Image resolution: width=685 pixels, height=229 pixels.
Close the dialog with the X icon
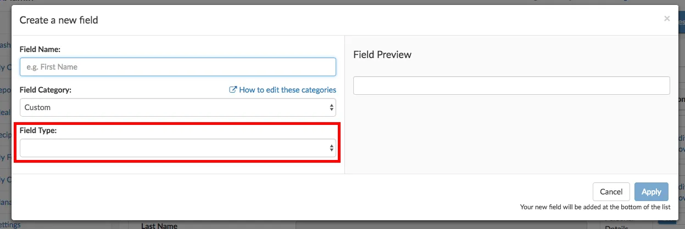(x=667, y=19)
